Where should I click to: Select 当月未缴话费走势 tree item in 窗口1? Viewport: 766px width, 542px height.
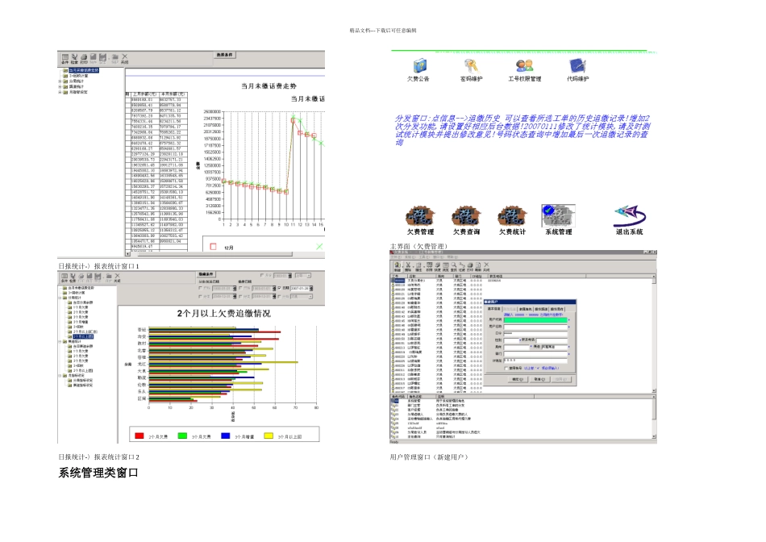point(83,70)
